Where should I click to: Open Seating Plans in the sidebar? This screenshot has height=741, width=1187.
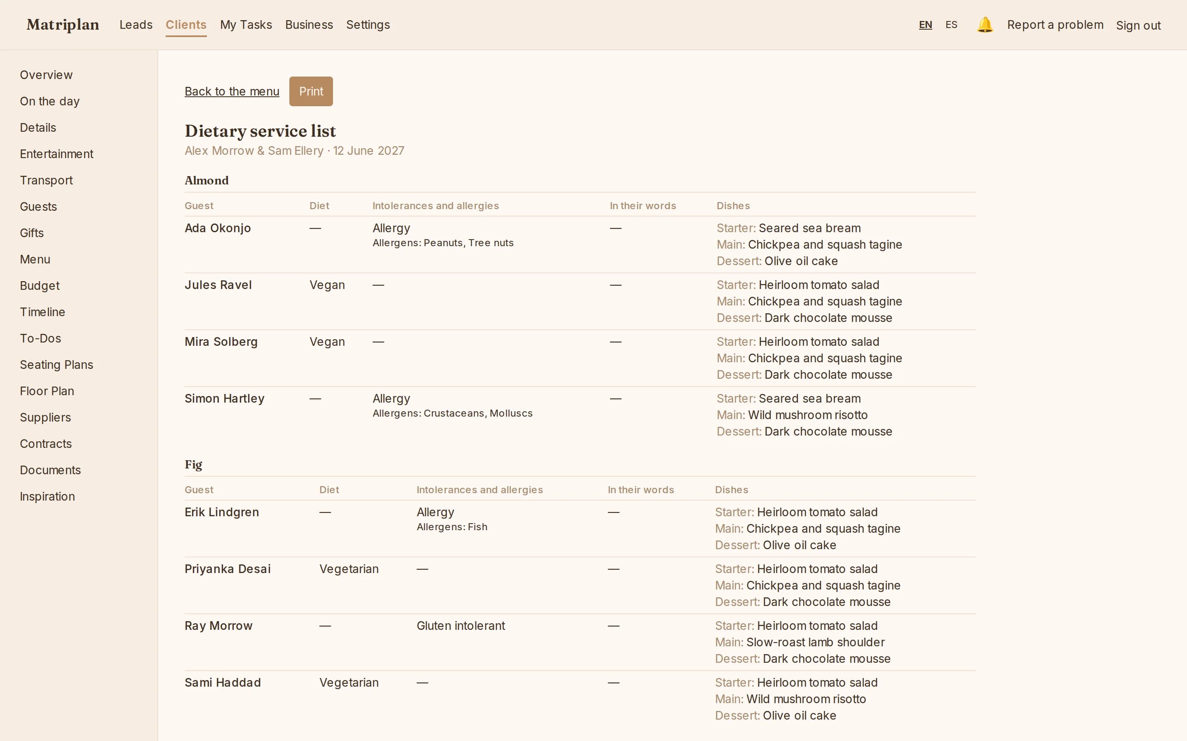[x=56, y=365]
